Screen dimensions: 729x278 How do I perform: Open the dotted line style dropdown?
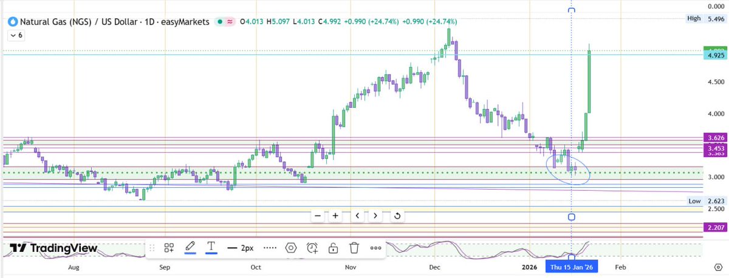(x=270, y=248)
